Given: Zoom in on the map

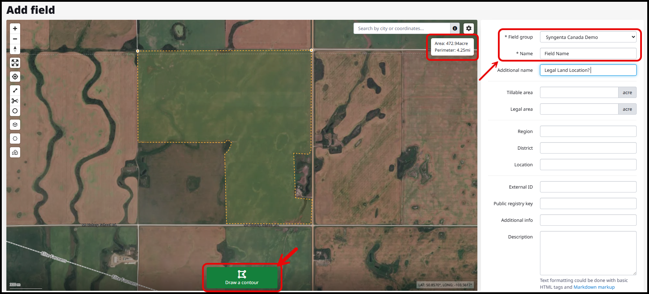Looking at the screenshot, I should [15, 29].
